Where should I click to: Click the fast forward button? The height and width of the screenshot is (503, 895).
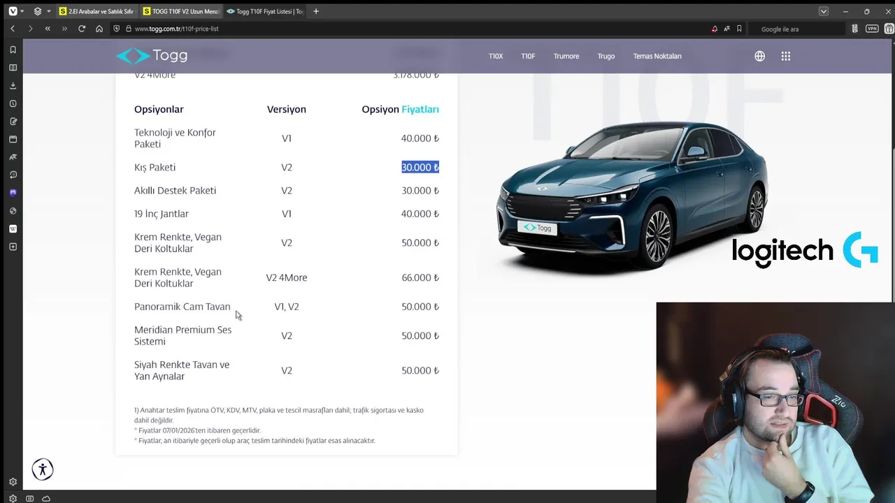point(64,29)
